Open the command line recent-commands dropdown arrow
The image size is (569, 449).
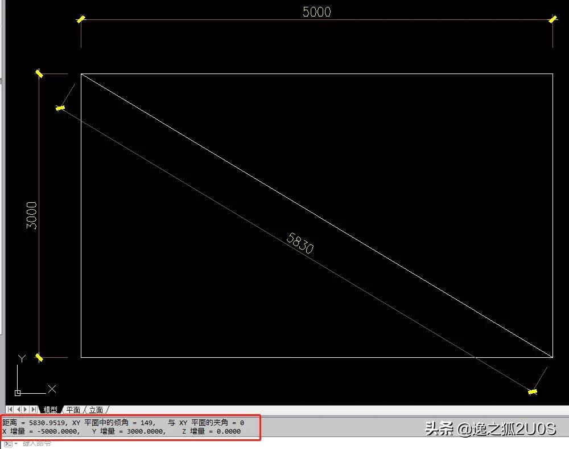pyautogui.click(x=16, y=443)
